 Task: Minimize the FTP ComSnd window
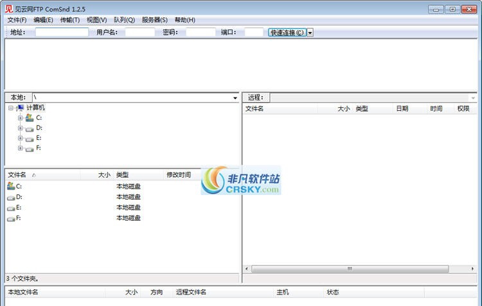coord(436,9)
